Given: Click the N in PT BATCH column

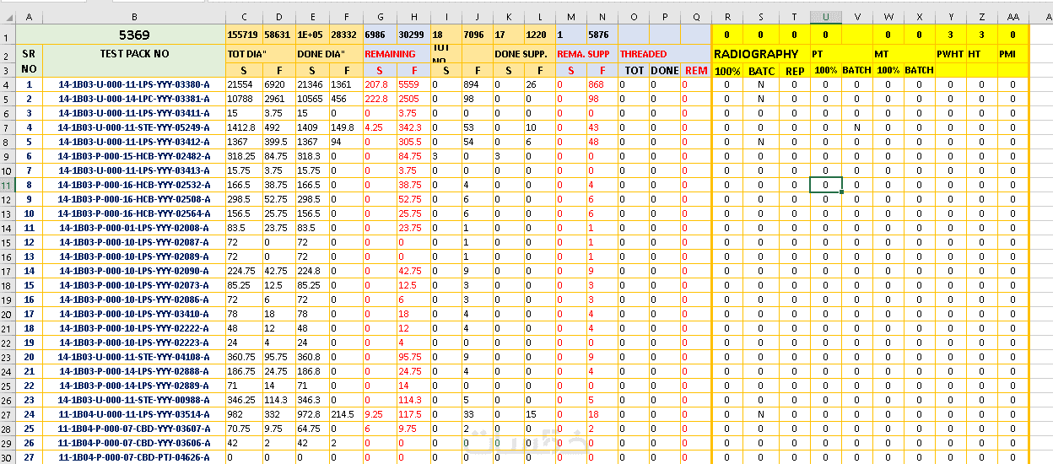Looking at the screenshot, I should tap(857, 127).
